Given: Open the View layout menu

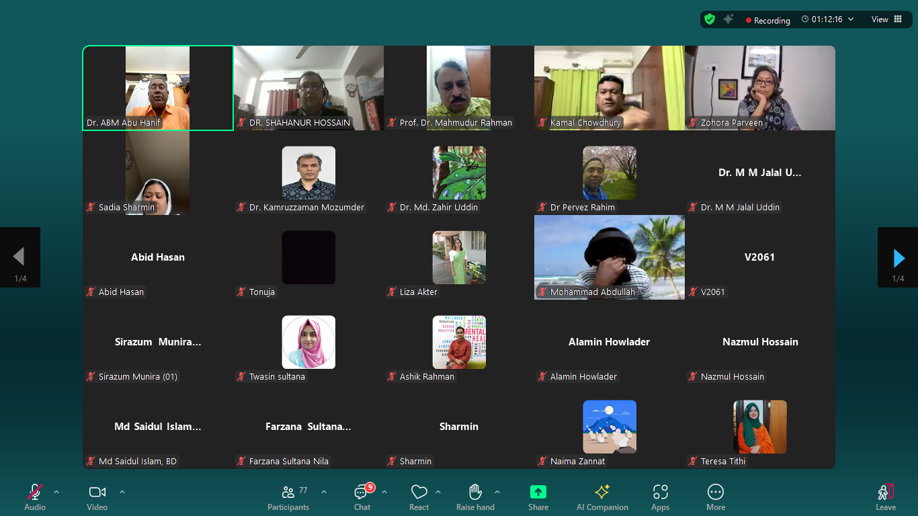Looking at the screenshot, I should click(886, 19).
